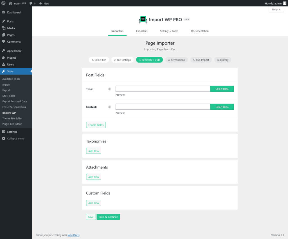This screenshot has width=288, height=239.
Task: Switch to the Exporters tab
Action: pos(142,31)
